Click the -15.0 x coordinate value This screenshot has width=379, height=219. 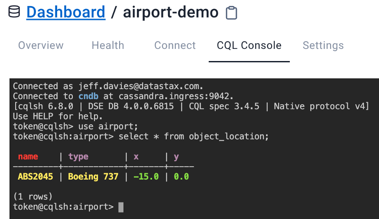click(x=146, y=177)
